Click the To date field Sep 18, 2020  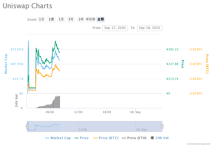(150, 28)
